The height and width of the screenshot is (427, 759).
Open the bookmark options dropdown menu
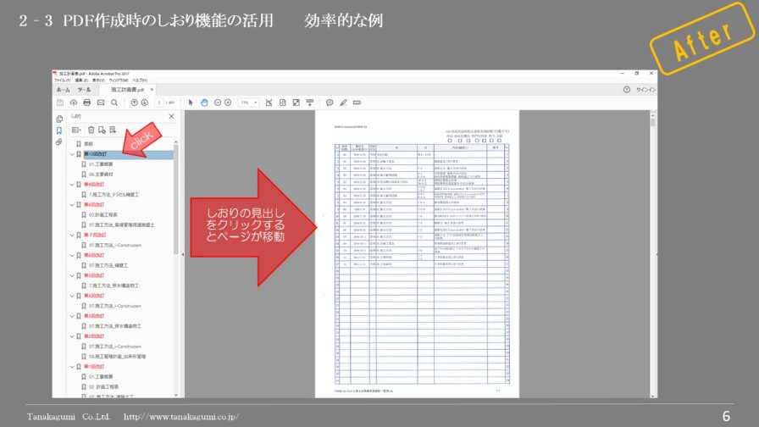[76, 130]
